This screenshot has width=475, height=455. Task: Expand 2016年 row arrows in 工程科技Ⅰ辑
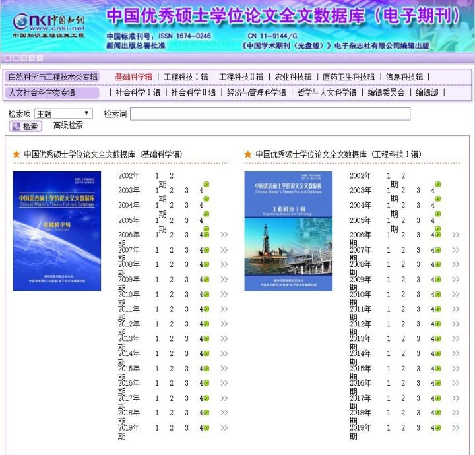456,383
